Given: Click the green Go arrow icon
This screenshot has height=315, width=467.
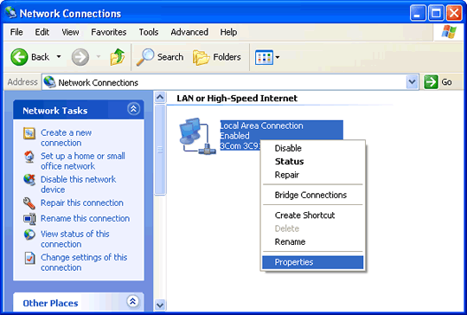Looking at the screenshot, I should [431, 82].
